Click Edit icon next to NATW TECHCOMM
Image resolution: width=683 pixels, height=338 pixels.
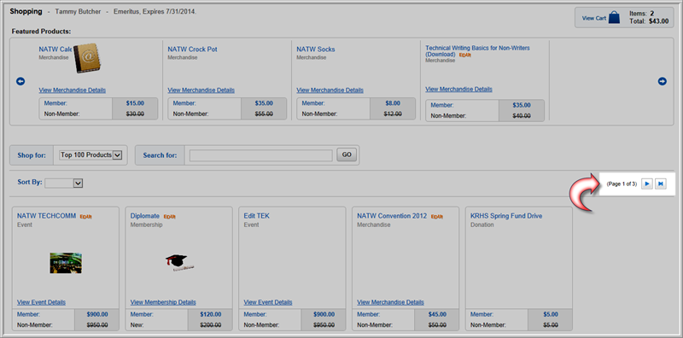[x=86, y=217]
